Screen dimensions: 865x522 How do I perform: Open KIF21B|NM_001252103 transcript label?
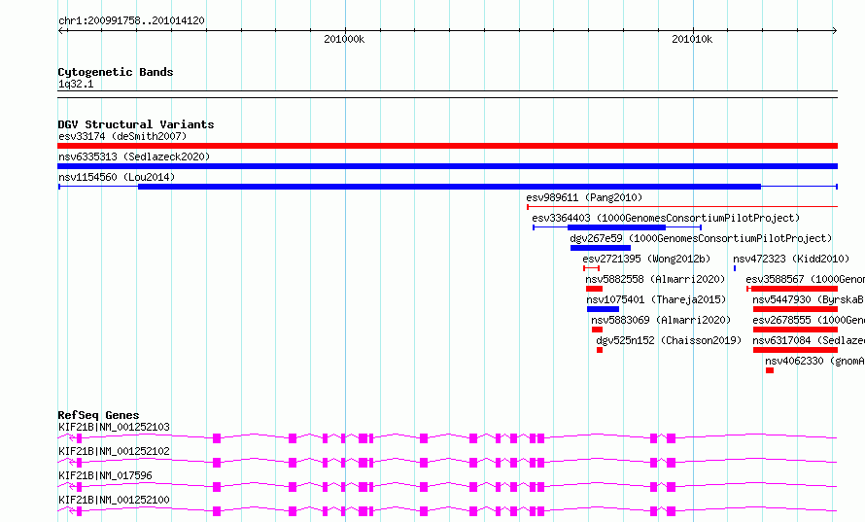tap(114, 427)
